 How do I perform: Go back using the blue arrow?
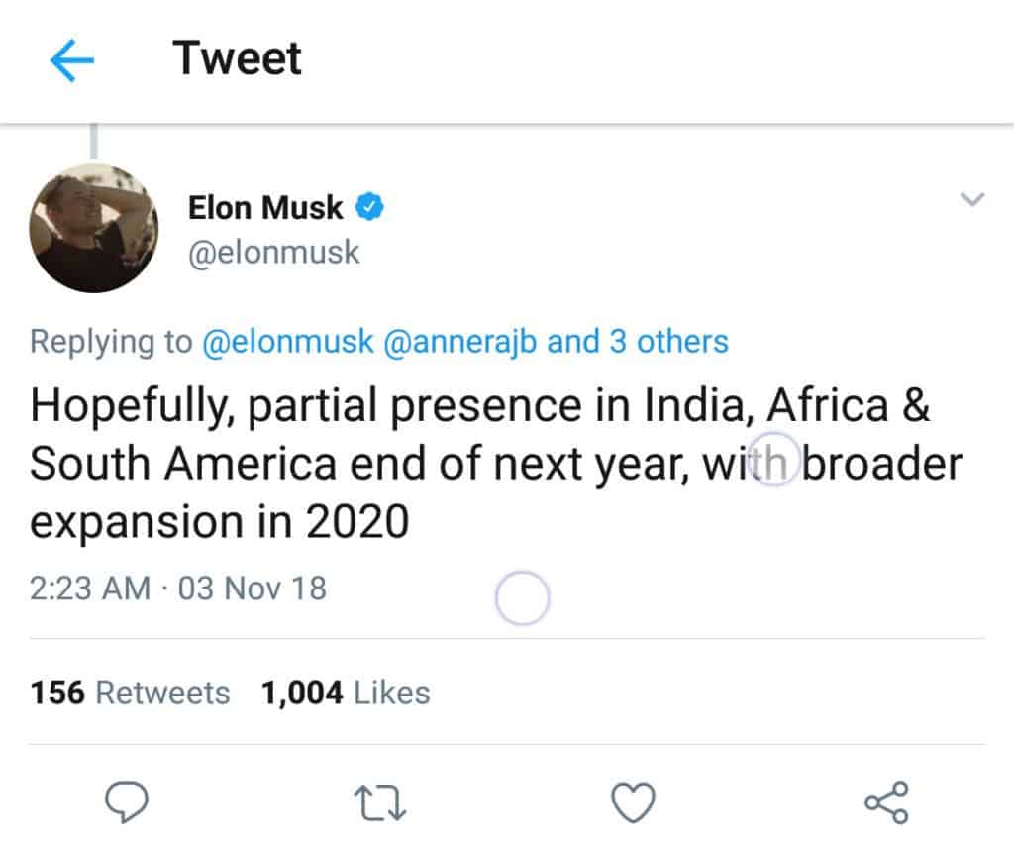(71, 62)
